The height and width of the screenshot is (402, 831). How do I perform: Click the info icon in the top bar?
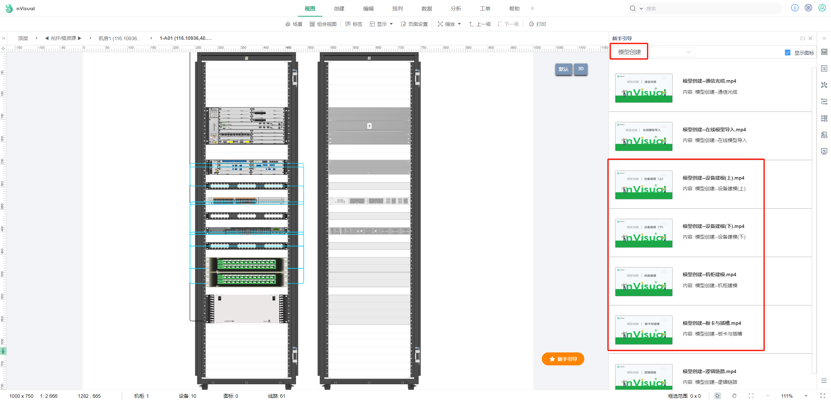point(795,8)
